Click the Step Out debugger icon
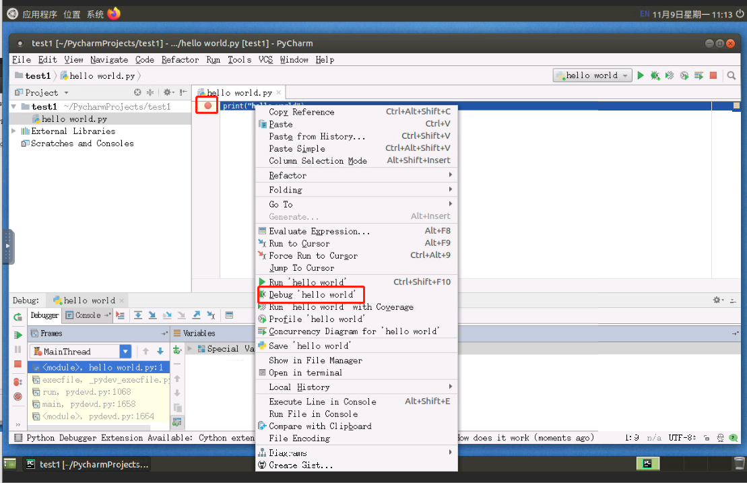Viewport: 747px width, 483px height. [x=196, y=315]
